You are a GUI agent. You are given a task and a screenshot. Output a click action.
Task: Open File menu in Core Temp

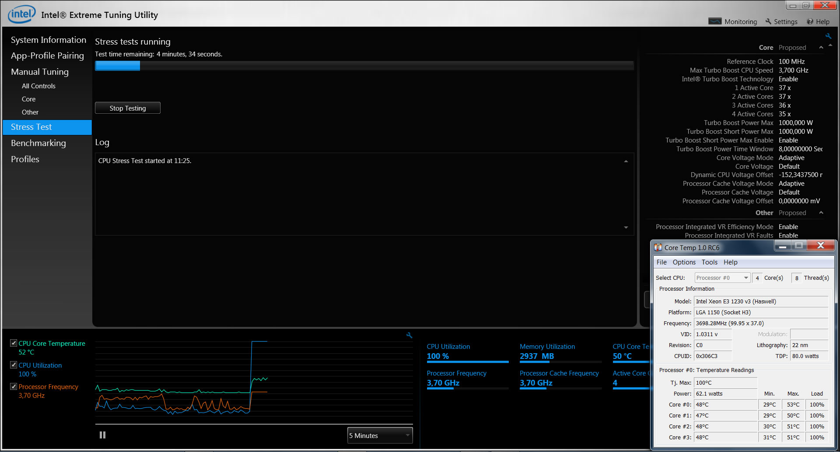pyautogui.click(x=661, y=262)
